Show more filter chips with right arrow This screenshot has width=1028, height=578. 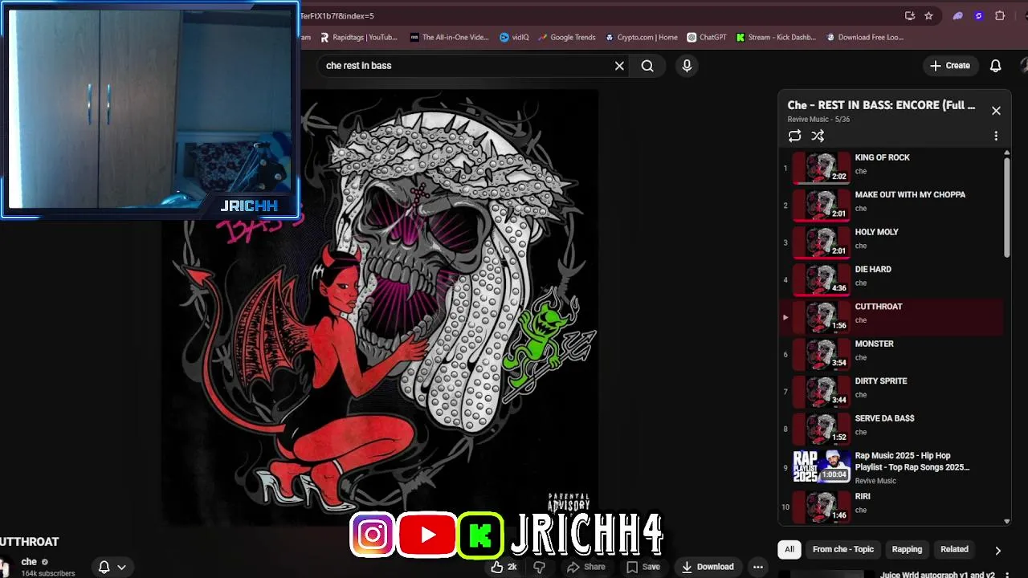point(997,551)
